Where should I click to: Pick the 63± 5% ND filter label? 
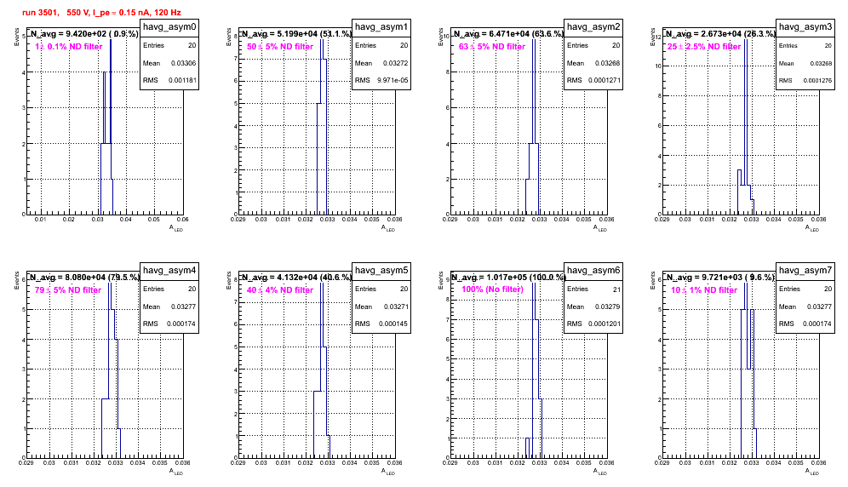[x=492, y=47]
